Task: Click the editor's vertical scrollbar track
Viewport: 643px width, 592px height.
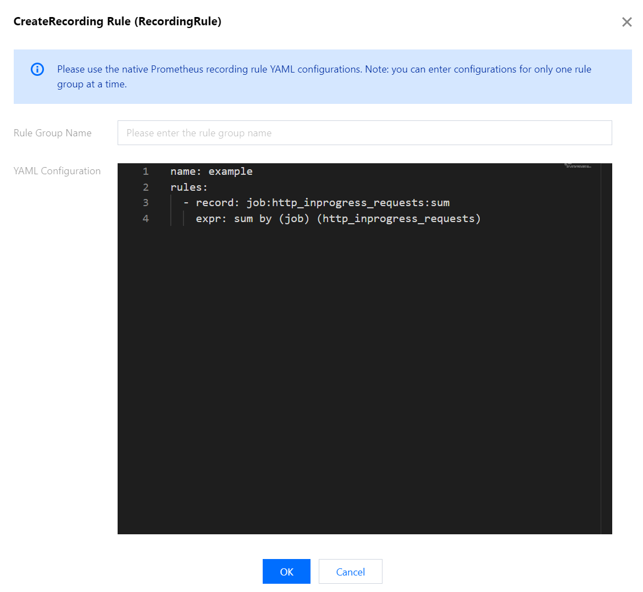Action: (x=606, y=348)
